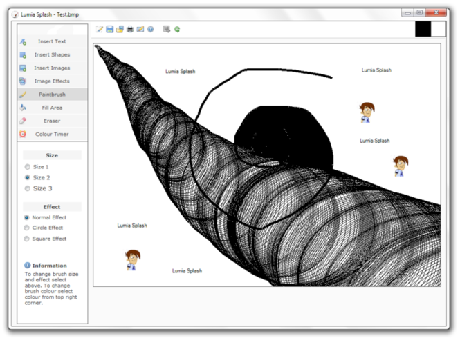Open the Colour Timer option
The width and height of the screenshot is (460, 338).
coord(52,134)
